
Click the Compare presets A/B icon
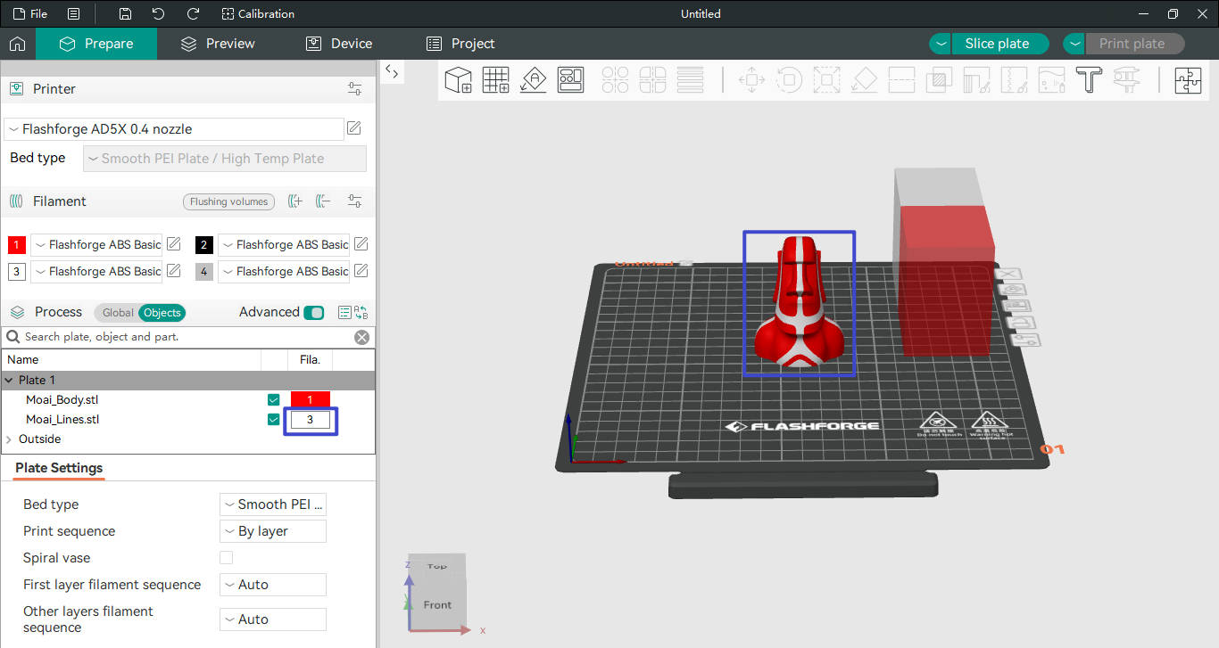[x=361, y=312]
